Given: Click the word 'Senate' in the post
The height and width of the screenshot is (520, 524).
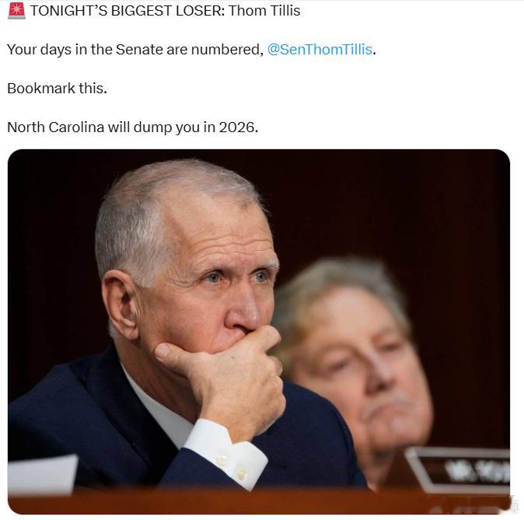Looking at the screenshot, I should point(139,50).
